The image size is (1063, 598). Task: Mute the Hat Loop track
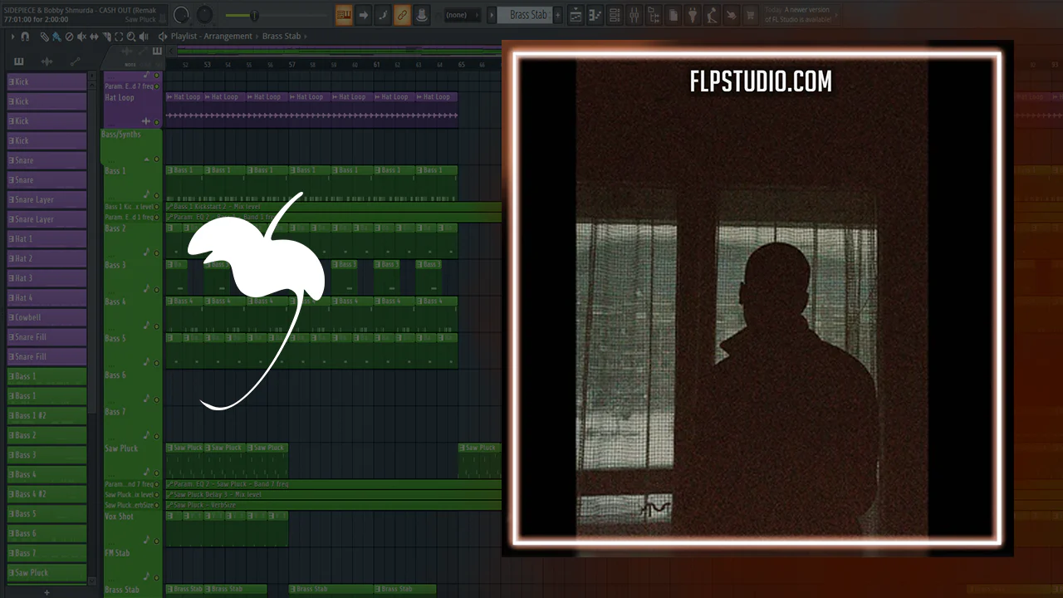156,122
